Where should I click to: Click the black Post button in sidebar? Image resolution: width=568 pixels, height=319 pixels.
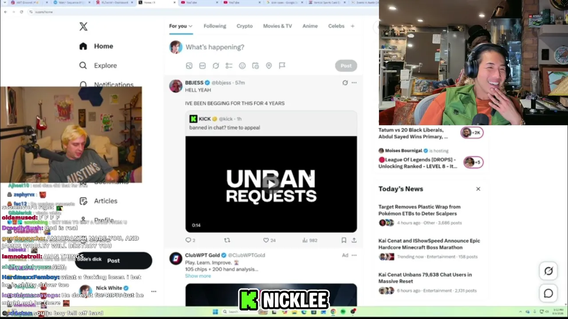point(114,261)
